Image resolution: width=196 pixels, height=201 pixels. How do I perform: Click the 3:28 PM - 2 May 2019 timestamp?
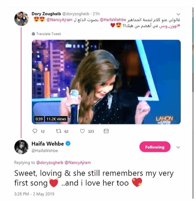(34, 194)
